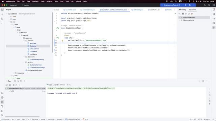Image resolution: width=216 pixels, height=121 pixels.
Task: Select CustomerApplication in project tree
Action: pos(35,70)
